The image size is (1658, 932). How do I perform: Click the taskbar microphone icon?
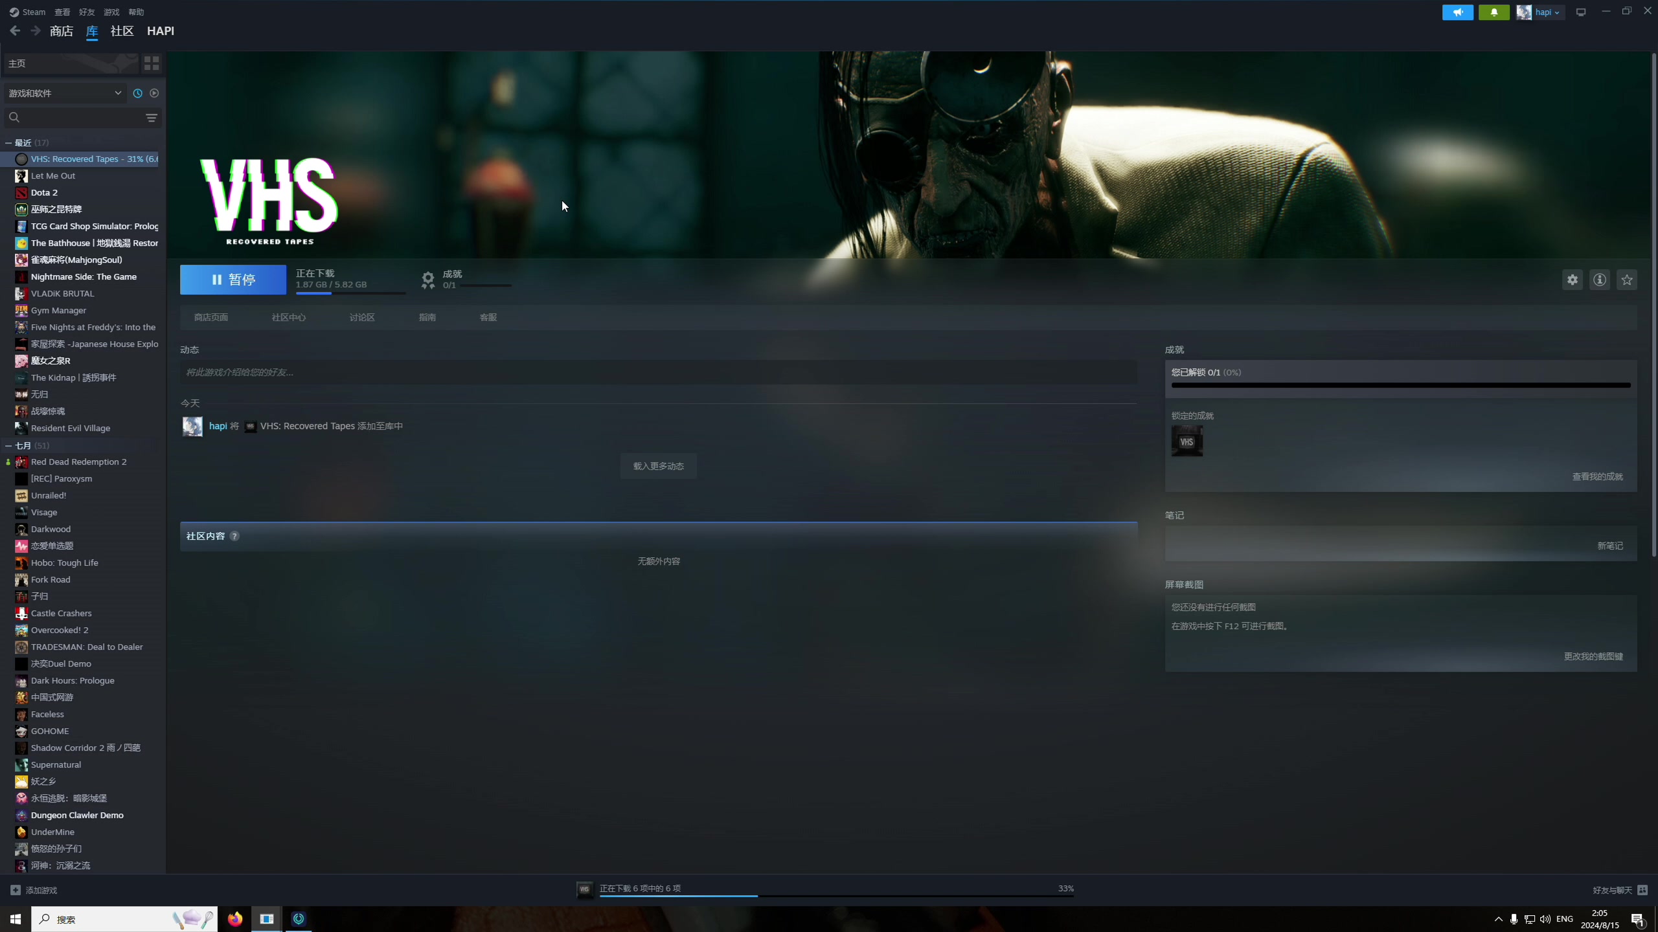pyautogui.click(x=1514, y=919)
